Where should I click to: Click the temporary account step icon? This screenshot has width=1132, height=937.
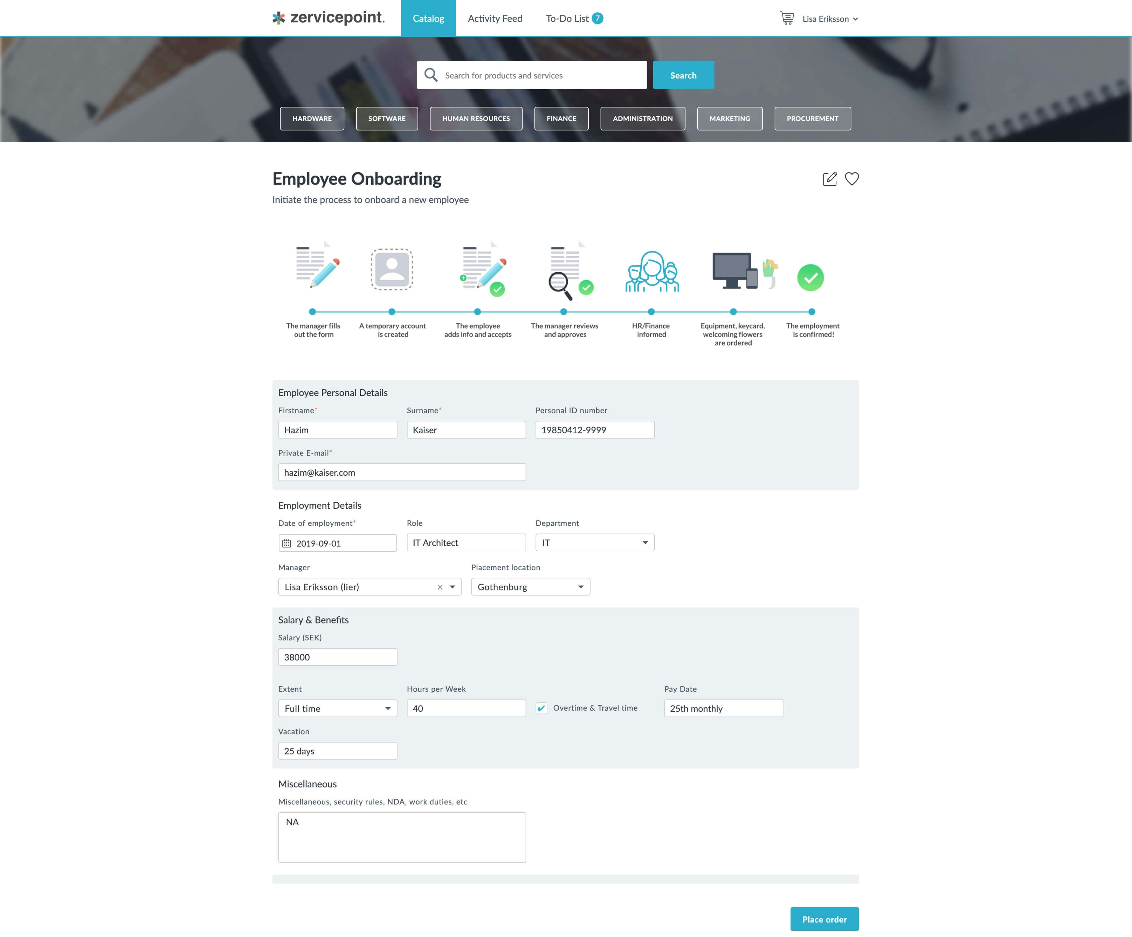coord(392,269)
